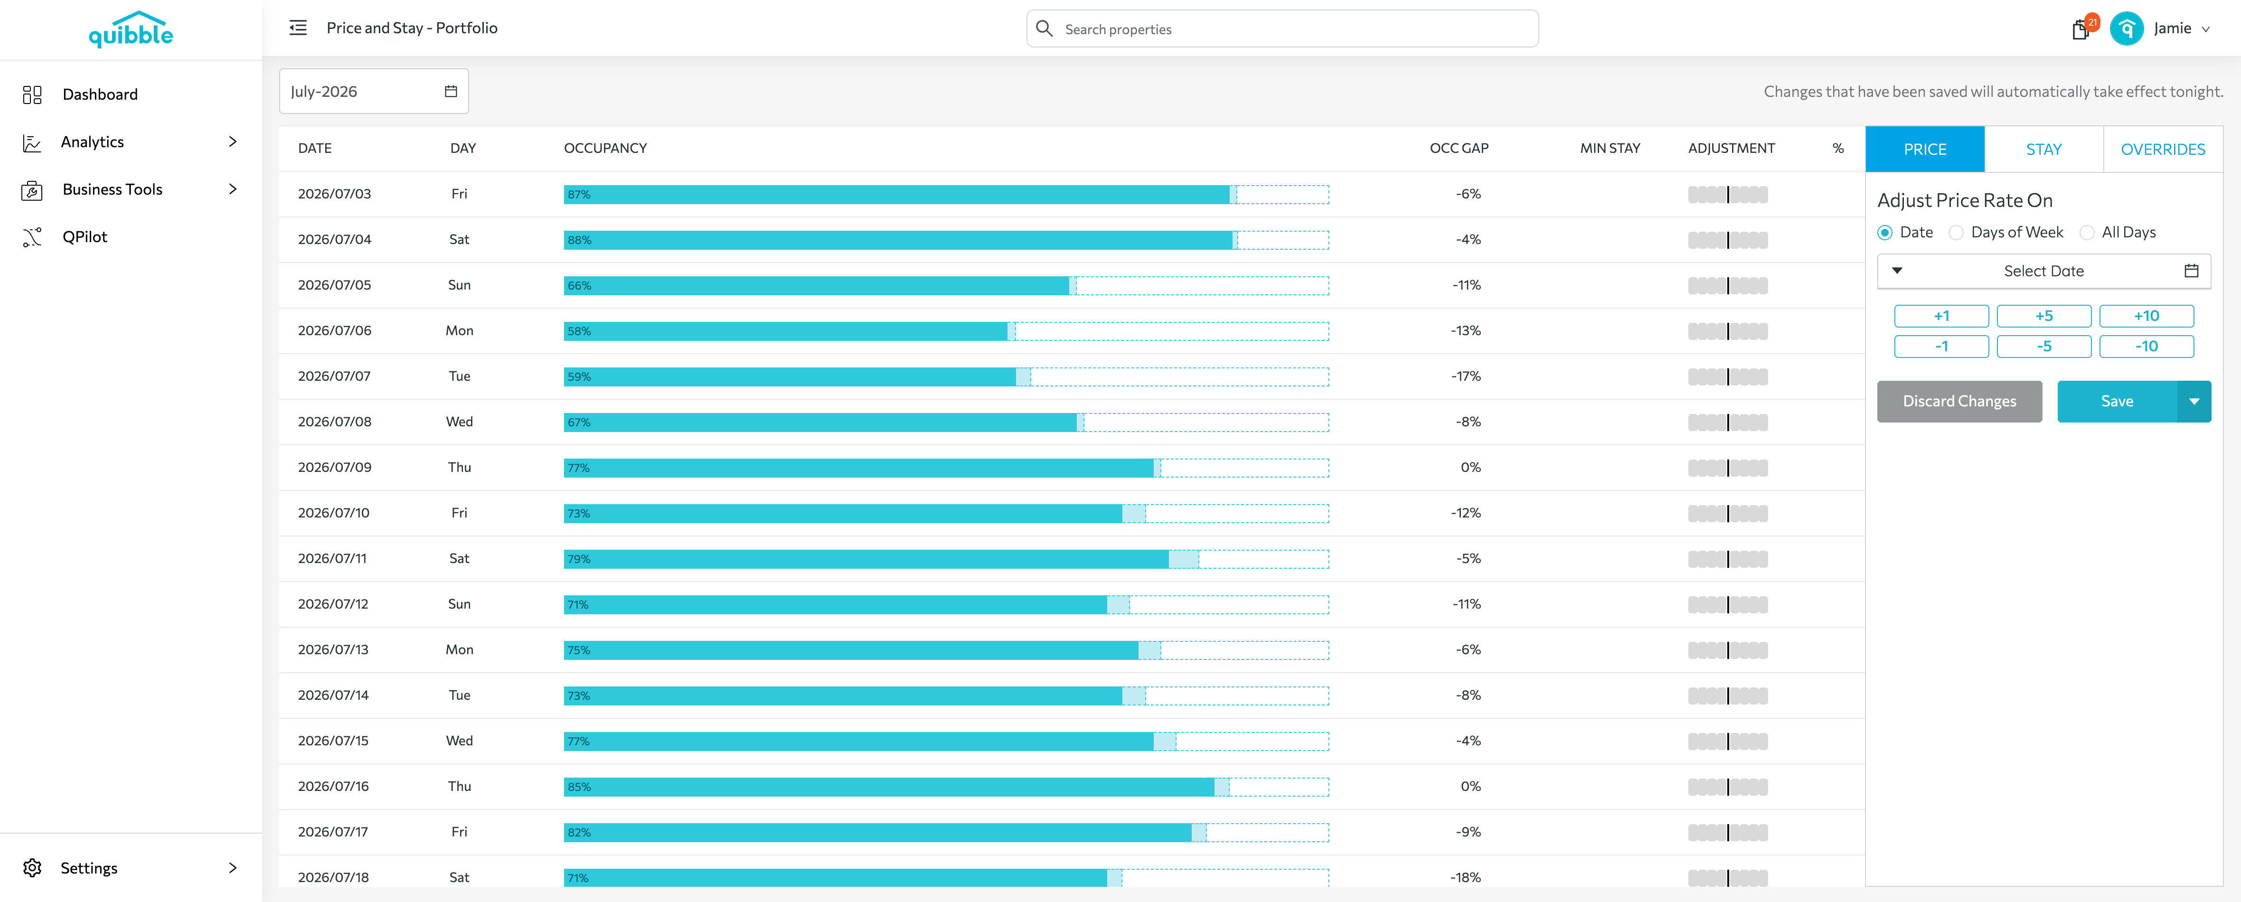Click the Settings gear icon

click(x=32, y=868)
